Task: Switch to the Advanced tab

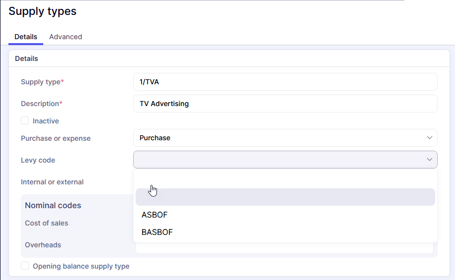Action: 66,37
